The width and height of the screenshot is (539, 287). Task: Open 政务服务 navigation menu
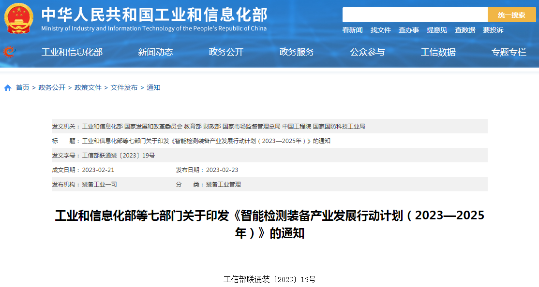297,52
